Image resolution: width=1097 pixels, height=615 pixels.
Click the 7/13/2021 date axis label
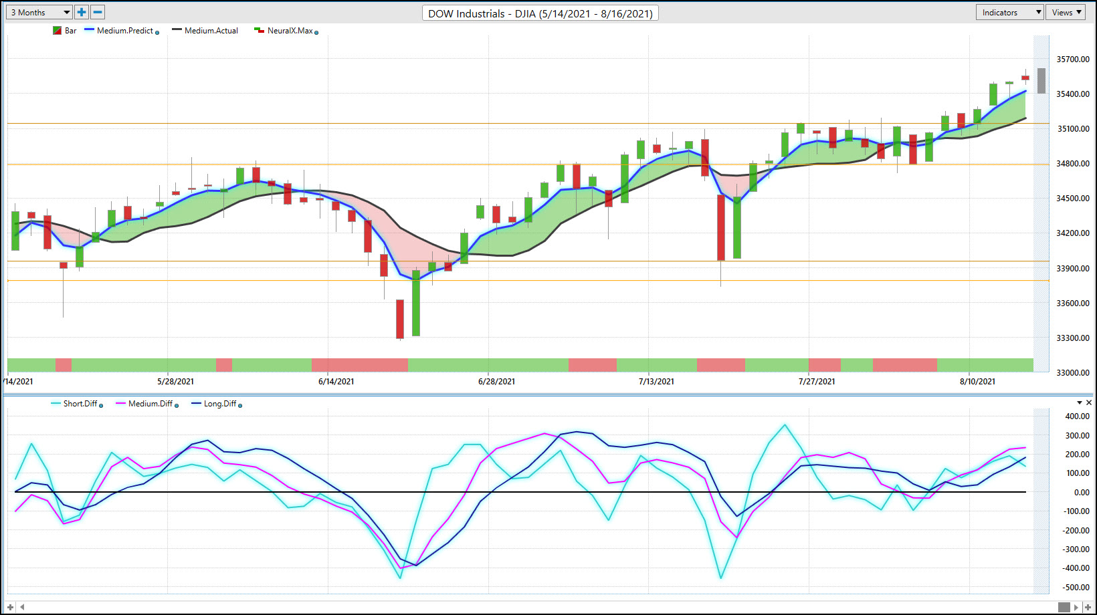pyautogui.click(x=656, y=382)
